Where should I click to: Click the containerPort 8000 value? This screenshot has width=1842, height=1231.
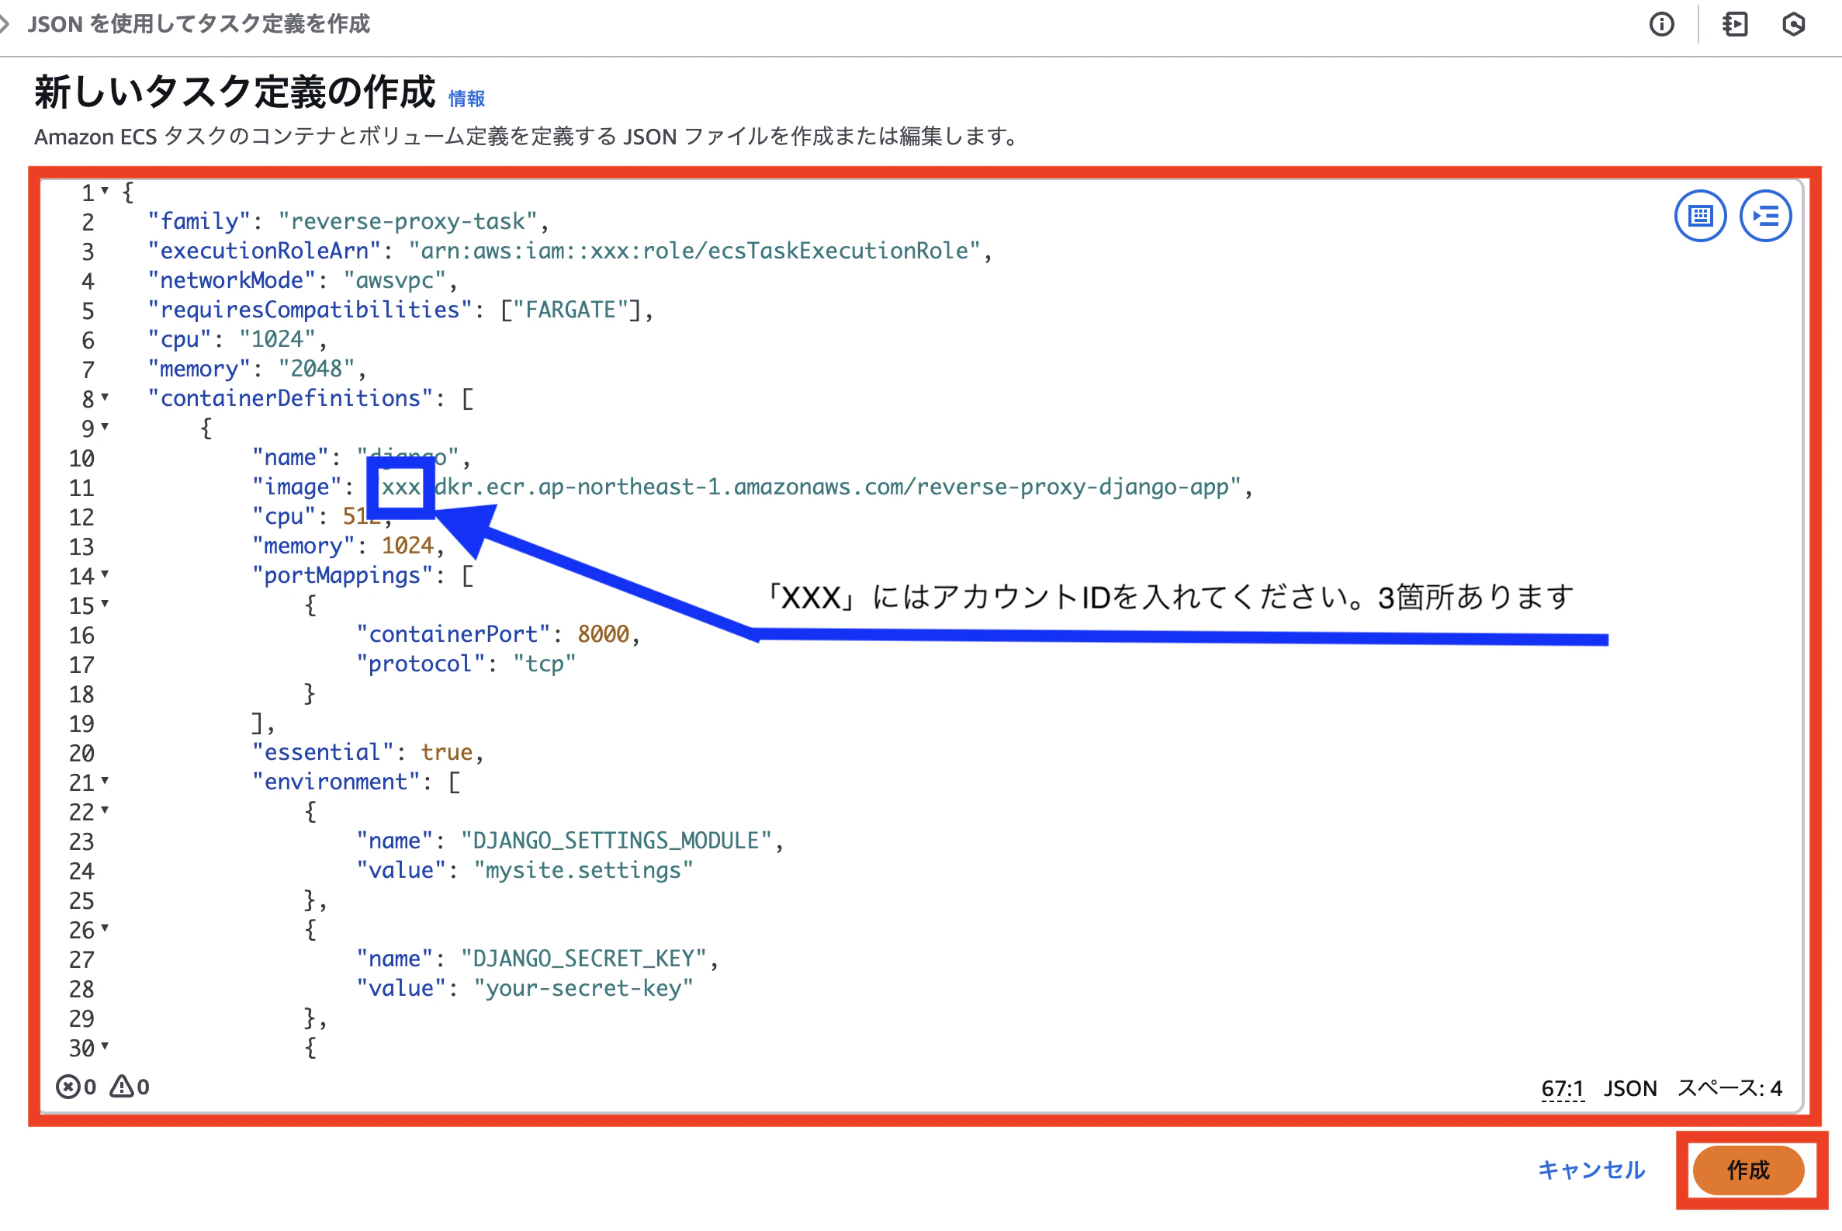(x=604, y=634)
